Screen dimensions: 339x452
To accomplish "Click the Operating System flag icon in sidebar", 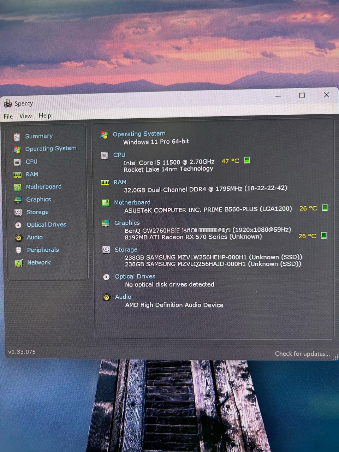I will (x=17, y=149).
